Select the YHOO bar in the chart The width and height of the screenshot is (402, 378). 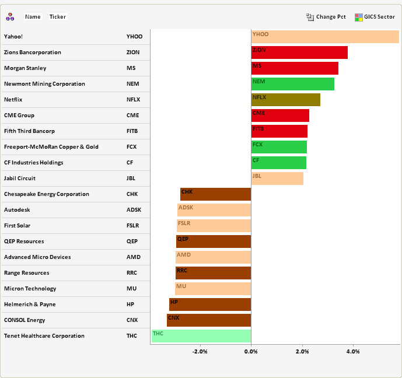click(x=325, y=37)
